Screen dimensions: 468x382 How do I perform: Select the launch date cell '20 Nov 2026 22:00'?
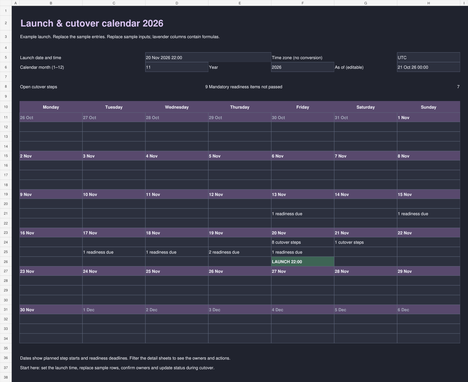click(208, 57)
